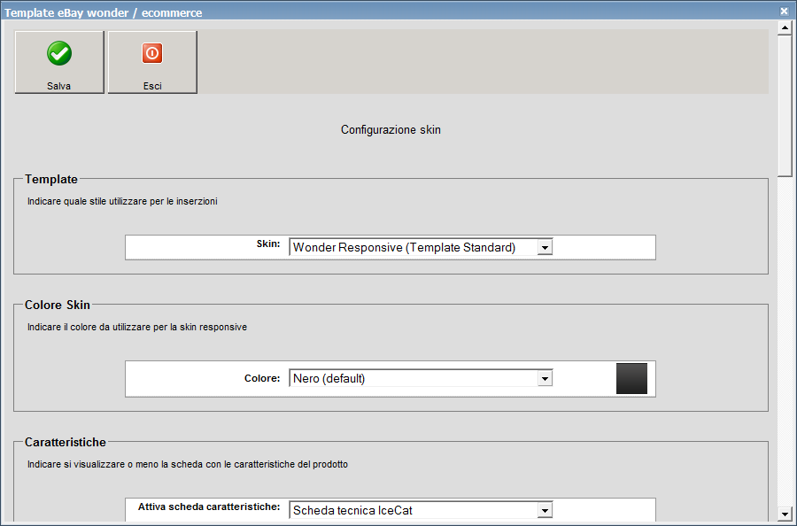The height and width of the screenshot is (526, 797).
Task: Click the Template group title
Action: click(x=51, y=180)
